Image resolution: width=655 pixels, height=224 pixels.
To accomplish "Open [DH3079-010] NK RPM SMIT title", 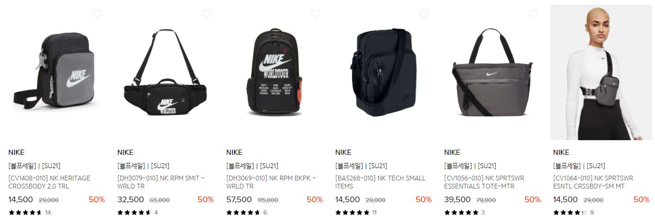I will [x=161, y=182].
